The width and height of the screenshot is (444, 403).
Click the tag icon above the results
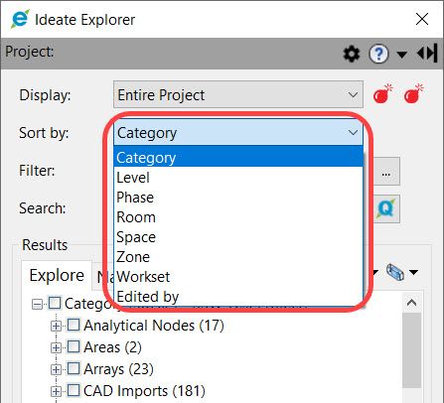click(395, 272)
